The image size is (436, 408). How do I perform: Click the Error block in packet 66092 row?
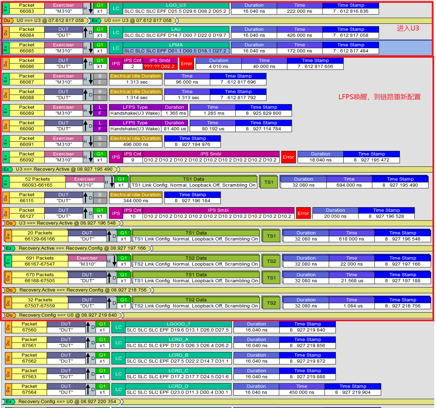[288, 157]
